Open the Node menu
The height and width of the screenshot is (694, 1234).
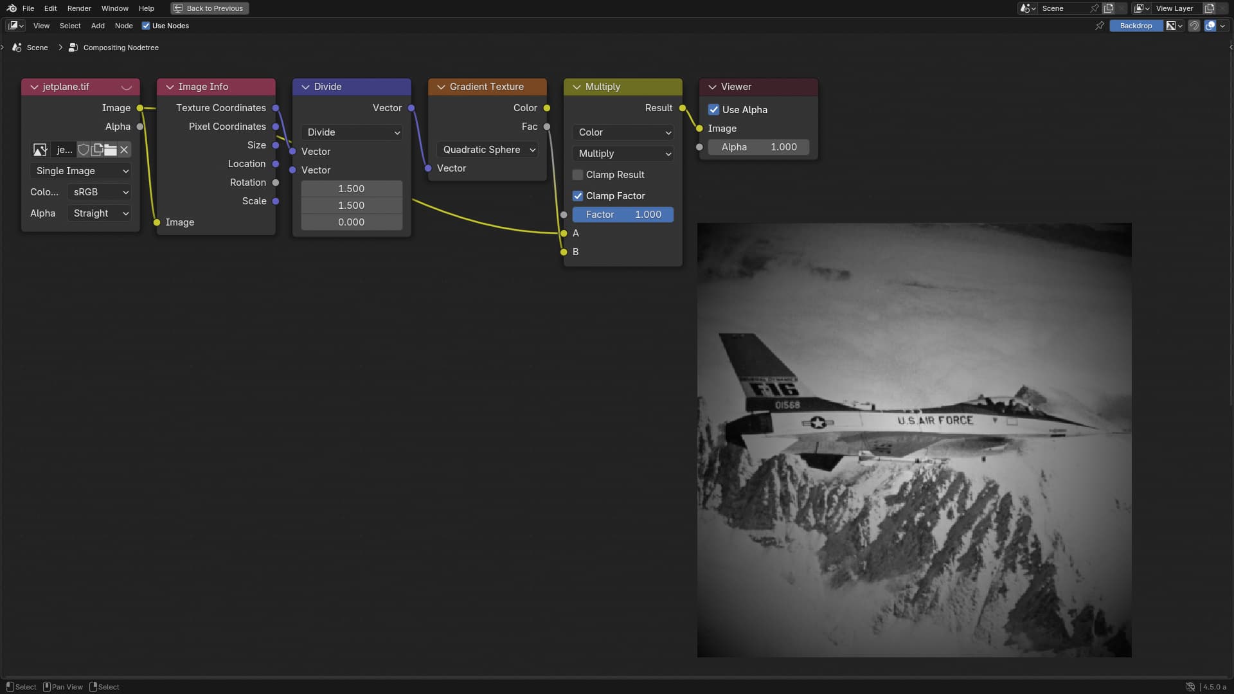(x=124, y=26)
